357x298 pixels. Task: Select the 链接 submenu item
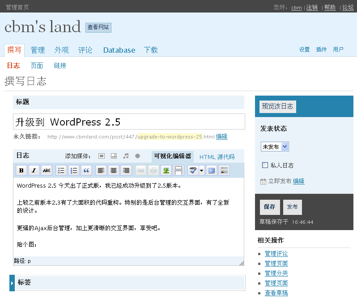pyautogui.click(x=60, y=66)
